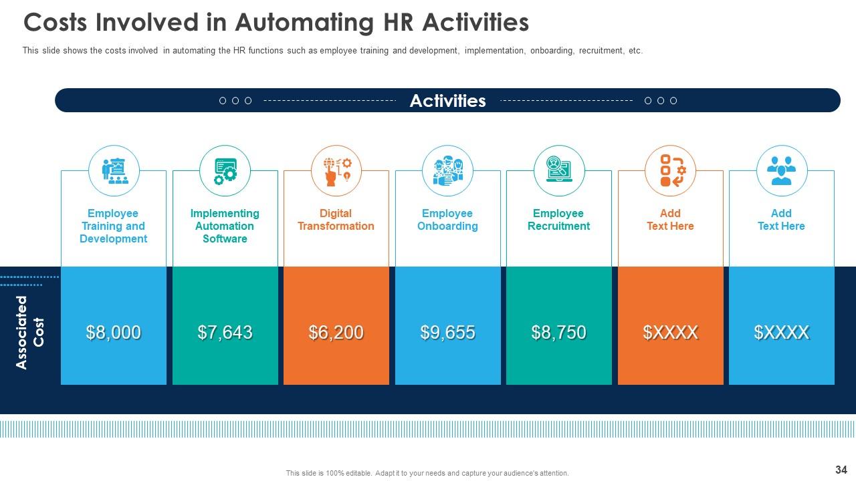Image resolution: width=856 pixels, height=481 pixels.
Task: Click the Activities header banner text
Action: [447, 100]
